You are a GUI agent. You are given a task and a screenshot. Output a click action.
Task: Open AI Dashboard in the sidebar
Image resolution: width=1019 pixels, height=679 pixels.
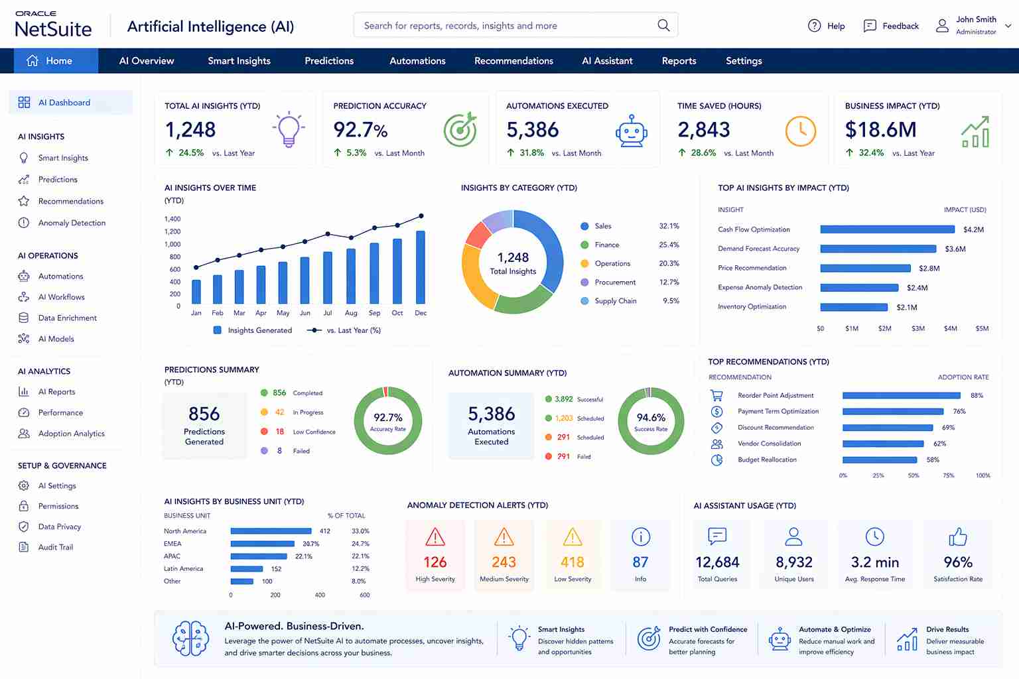click(71, 102)
